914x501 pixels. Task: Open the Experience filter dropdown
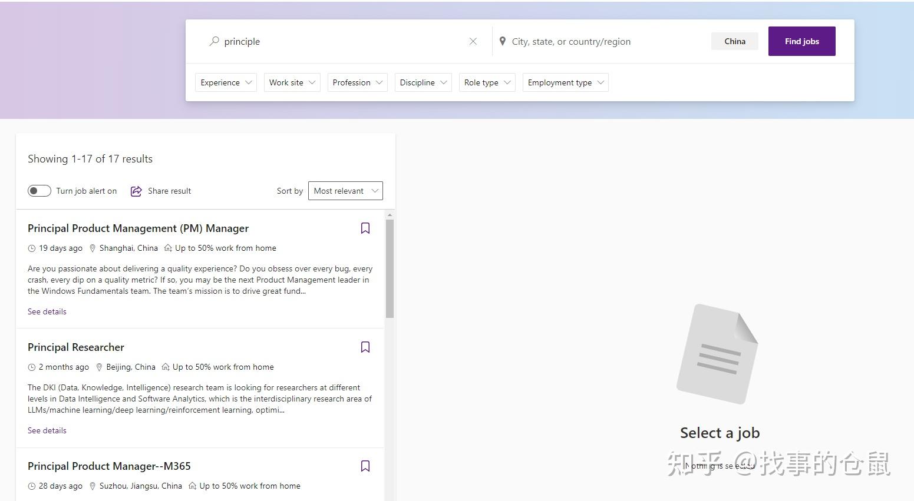coord(226,82)
